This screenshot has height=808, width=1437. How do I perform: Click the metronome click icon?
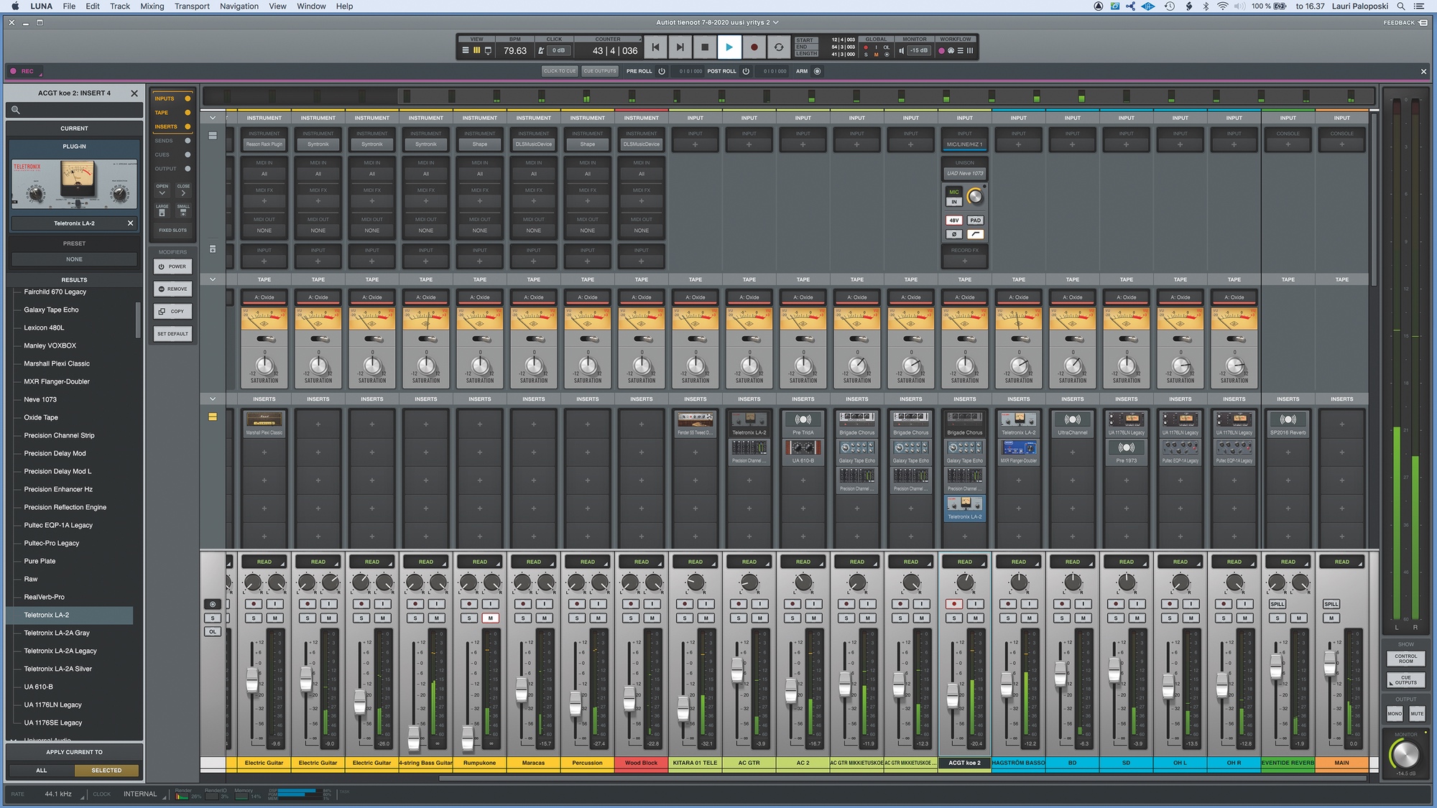(x=541, y=50)
